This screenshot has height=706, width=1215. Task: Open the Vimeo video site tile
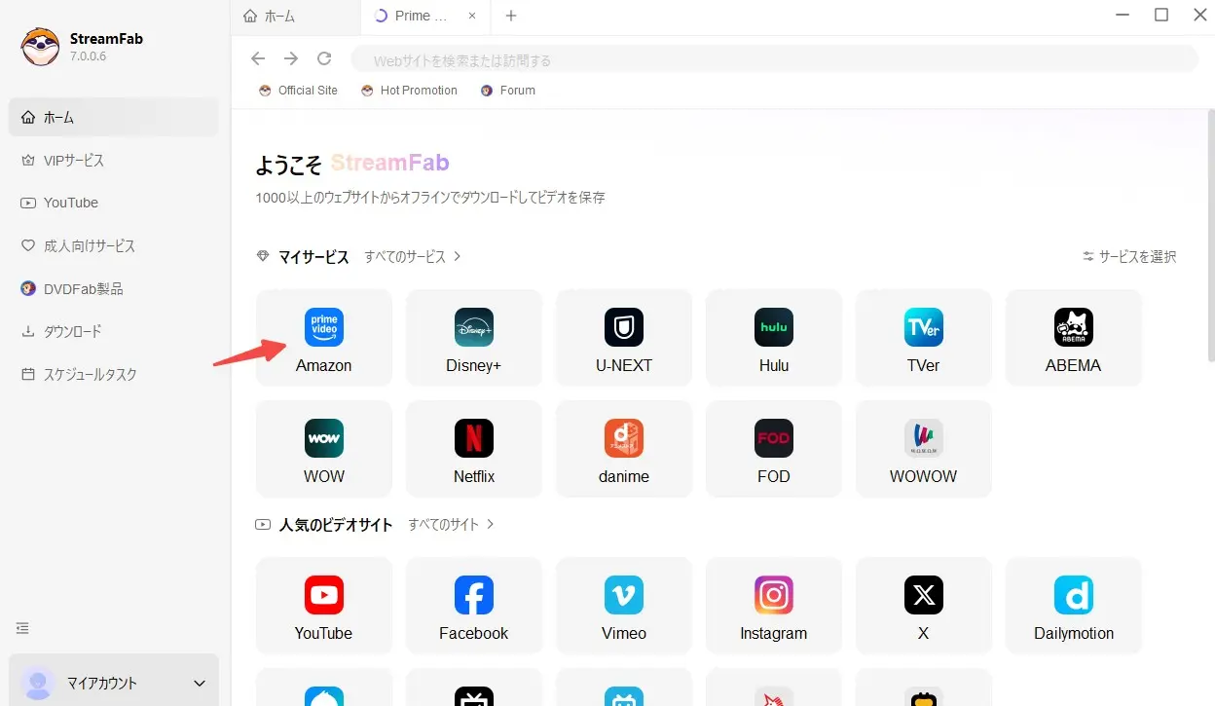pyautogui.click(x=624, y=606)
